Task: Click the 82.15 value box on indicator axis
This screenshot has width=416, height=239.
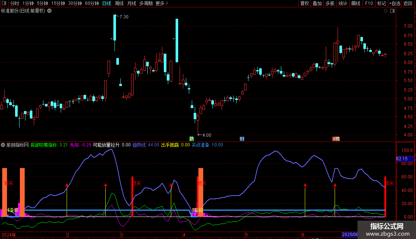Action: coord(405,159)
